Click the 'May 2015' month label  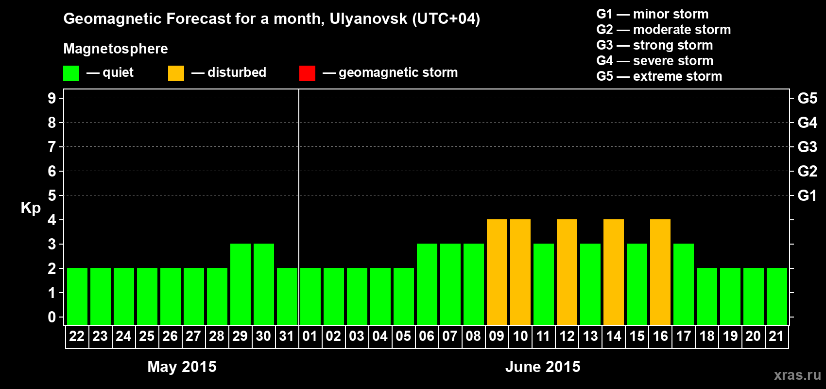coord(182,367)
